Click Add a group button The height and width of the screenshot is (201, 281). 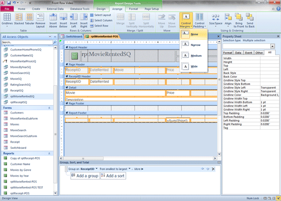click(85, 176)
